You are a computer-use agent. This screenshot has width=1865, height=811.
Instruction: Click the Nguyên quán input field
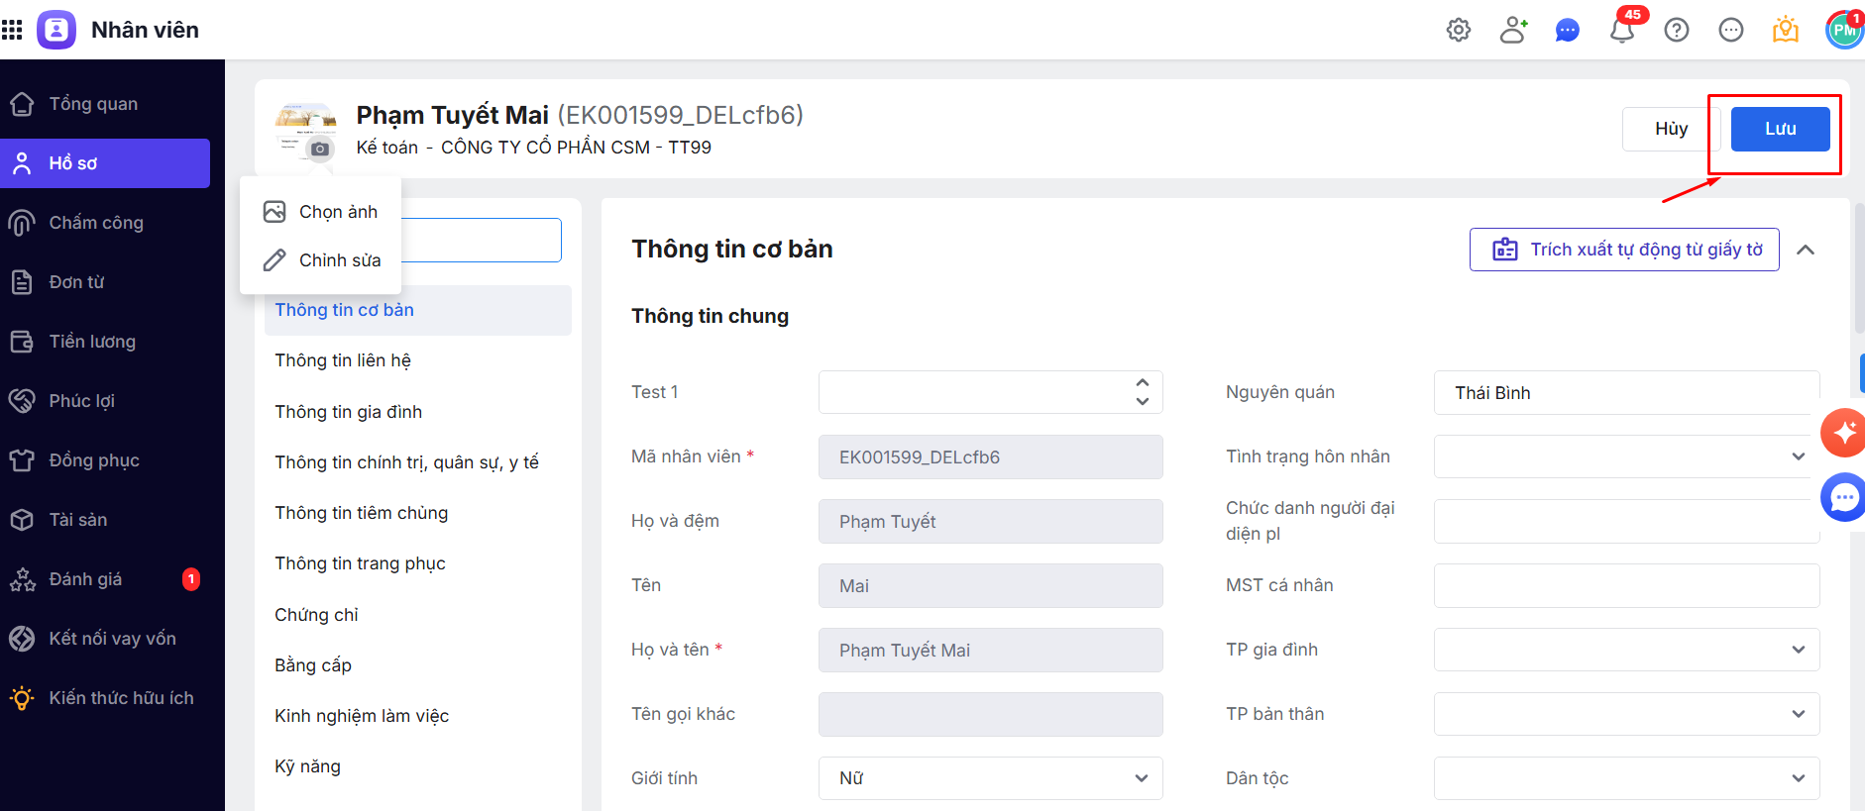click(x=1626, y=393)
